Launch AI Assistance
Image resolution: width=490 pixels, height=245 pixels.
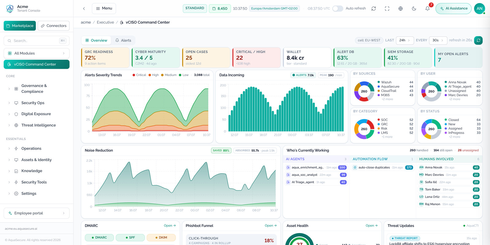click(x=454, y=9)
